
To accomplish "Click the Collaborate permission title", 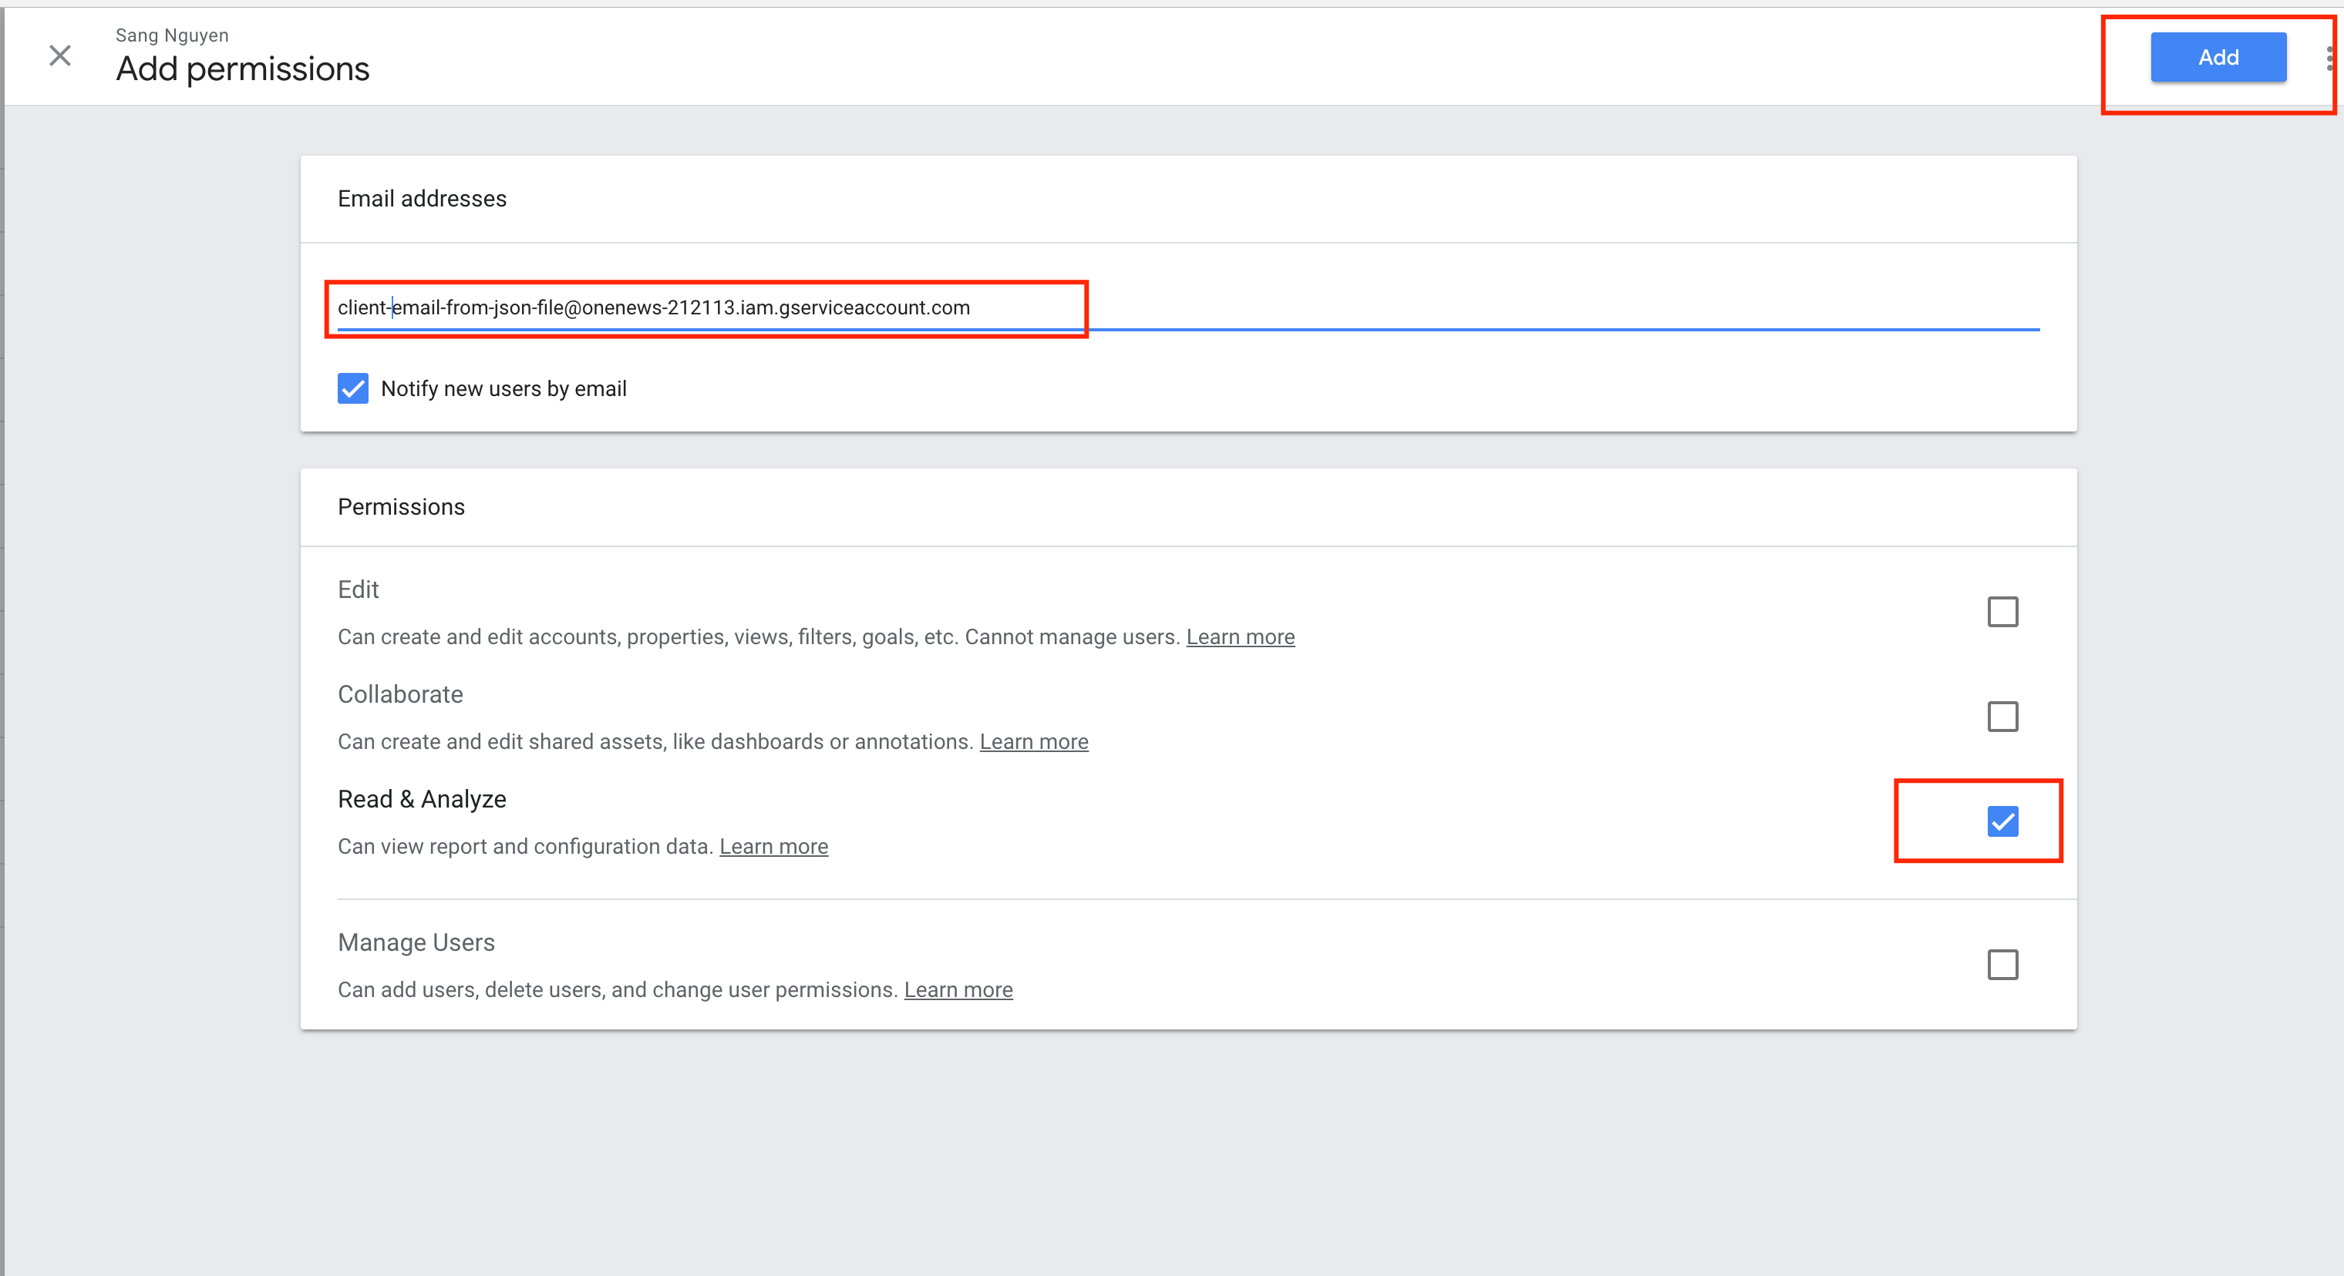I will [x=399, y=695].
